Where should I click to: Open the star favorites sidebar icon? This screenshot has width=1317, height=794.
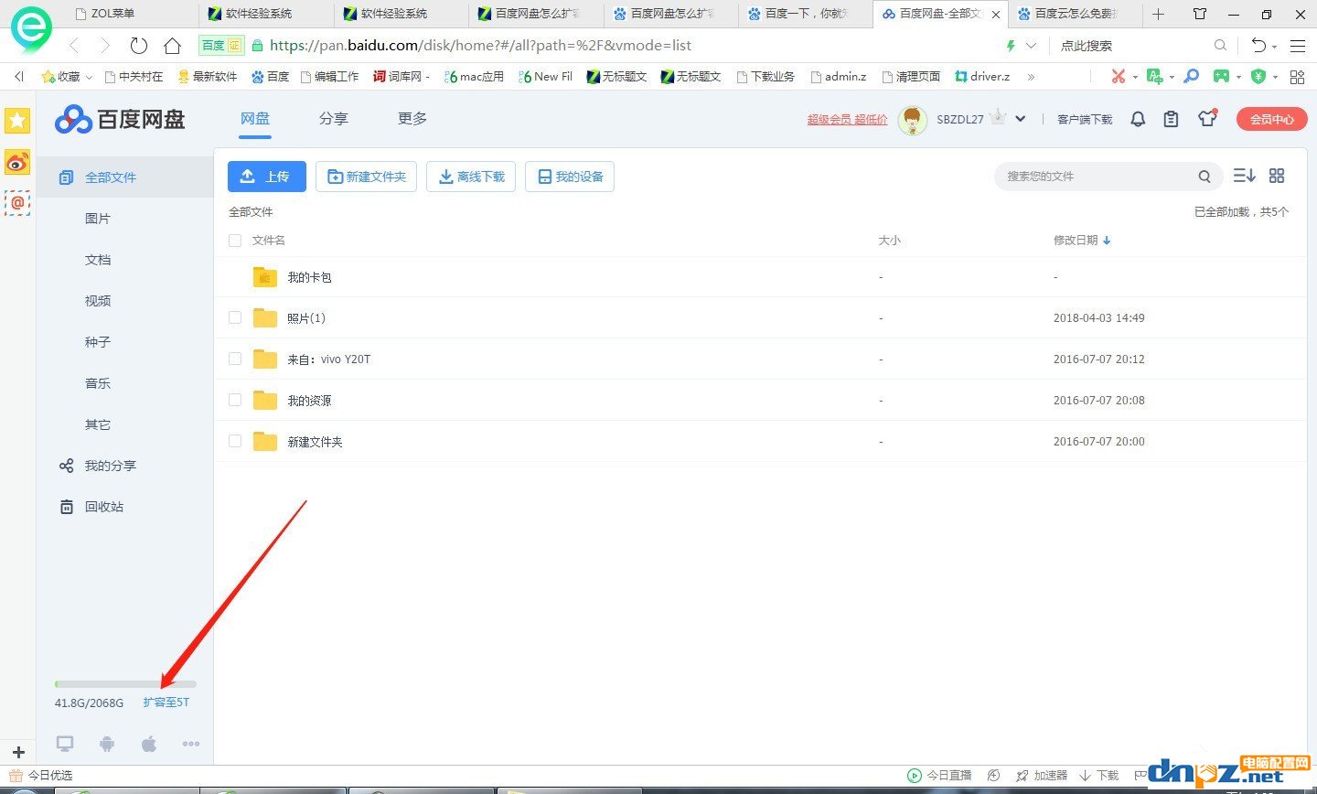click(x=17, y=120)
